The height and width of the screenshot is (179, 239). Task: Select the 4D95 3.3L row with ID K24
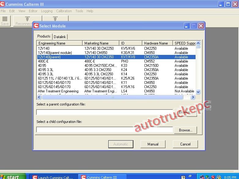click(x=116, y=70)
